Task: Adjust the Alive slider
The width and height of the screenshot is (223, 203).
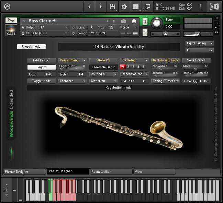Action: click(196, 69)
